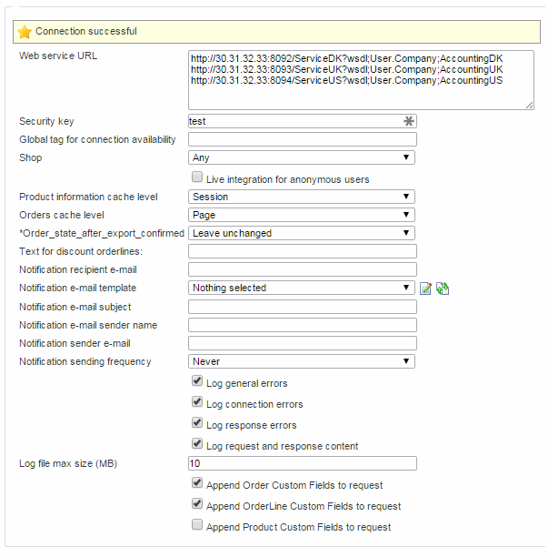Viewport: 548px width, 557px height.
Task: Untick Append OrderLine Custom Fields to request
Action: [x=197, y=504]
